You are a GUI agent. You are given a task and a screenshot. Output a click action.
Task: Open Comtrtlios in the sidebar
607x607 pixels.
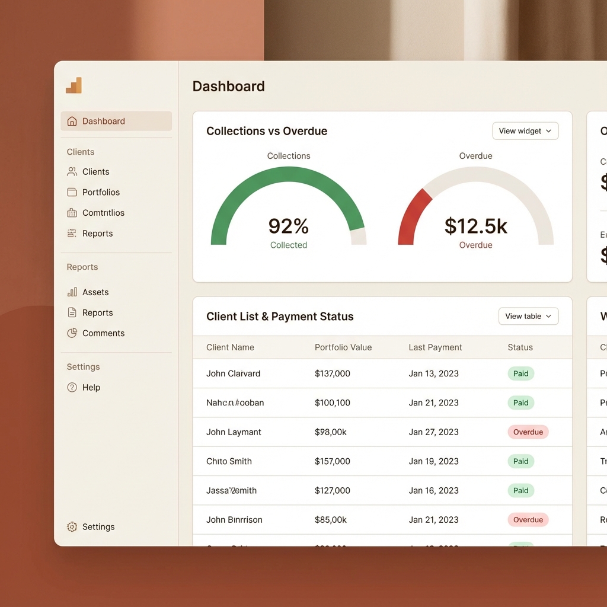click(x=103, y=213)
